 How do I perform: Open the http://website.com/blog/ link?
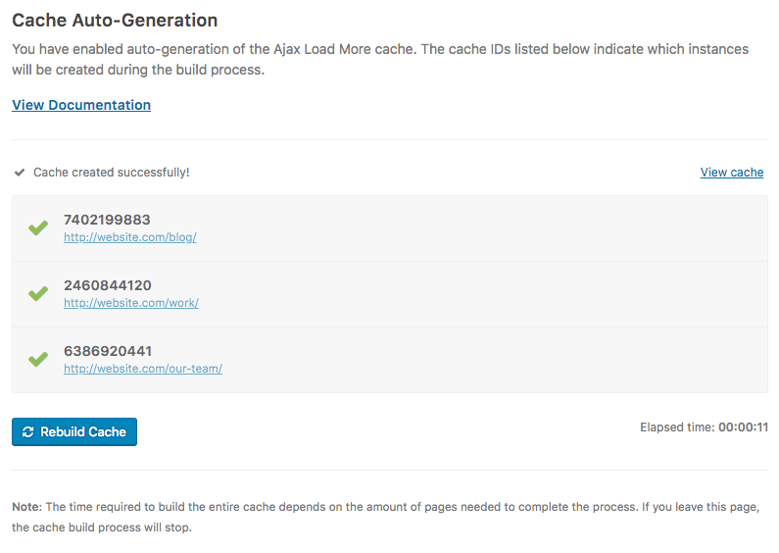pyautogui.click(x=130, y=237)
